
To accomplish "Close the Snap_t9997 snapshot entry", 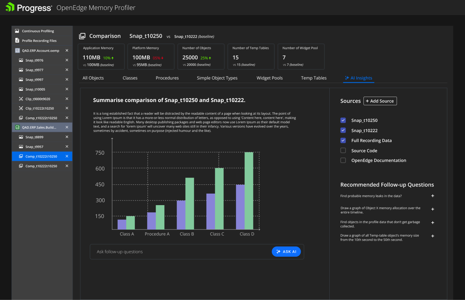I will click(67, 79).
